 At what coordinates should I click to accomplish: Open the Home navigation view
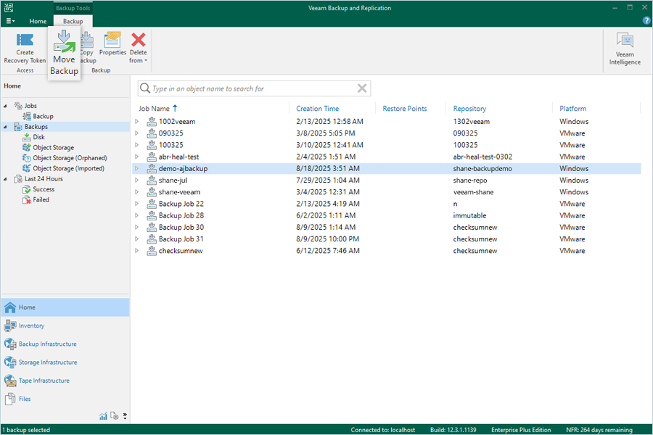click(65, 307)
